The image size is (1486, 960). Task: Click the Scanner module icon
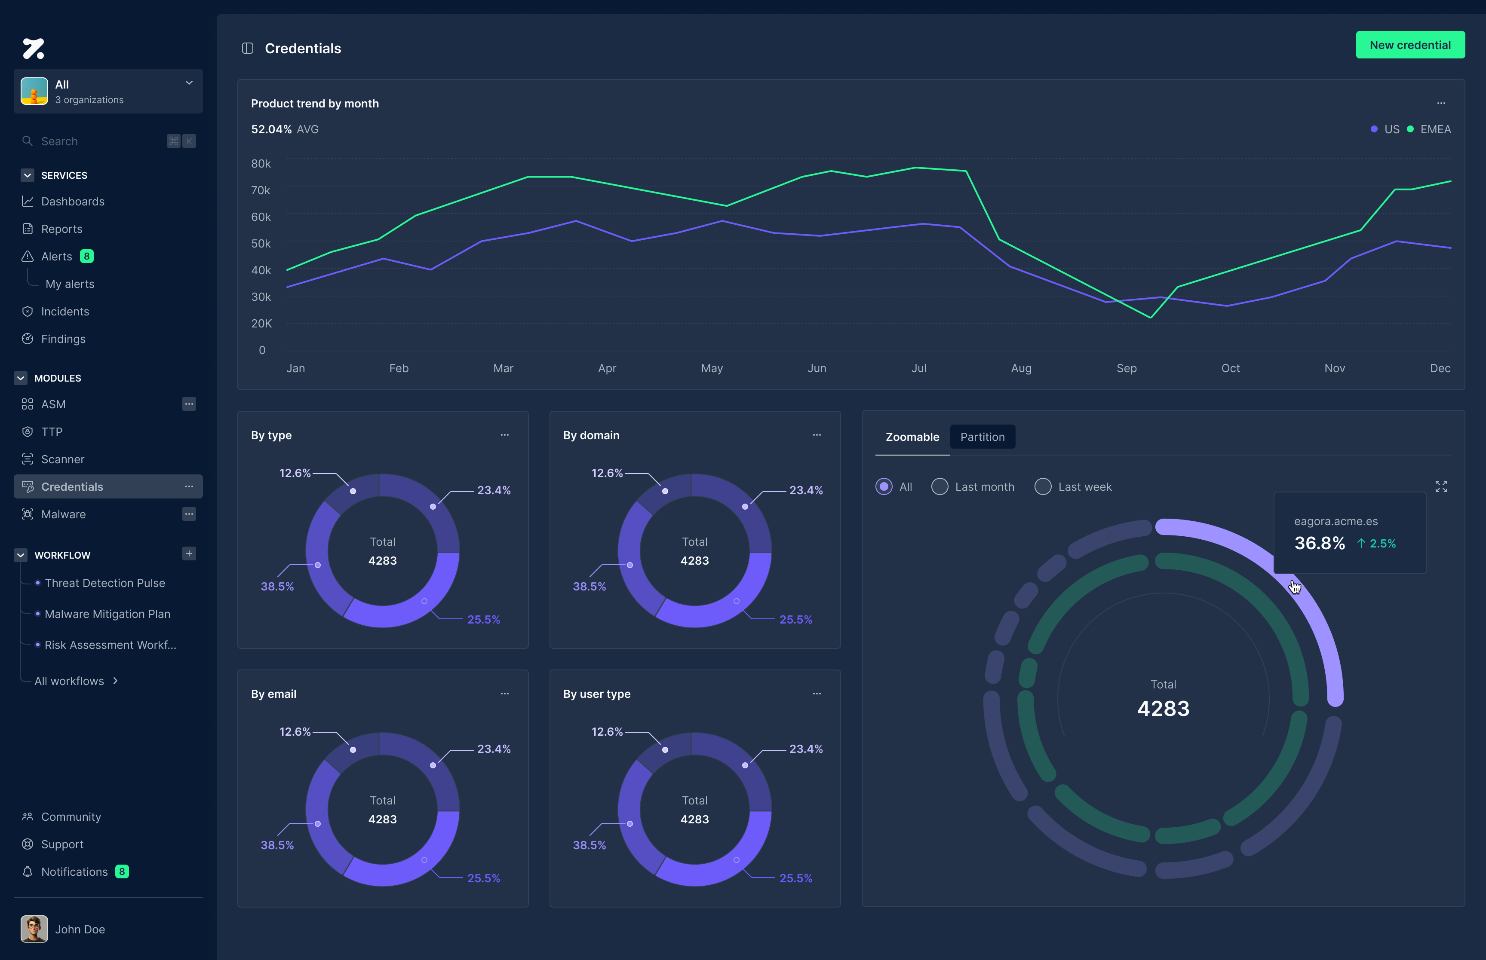[28, 459]
